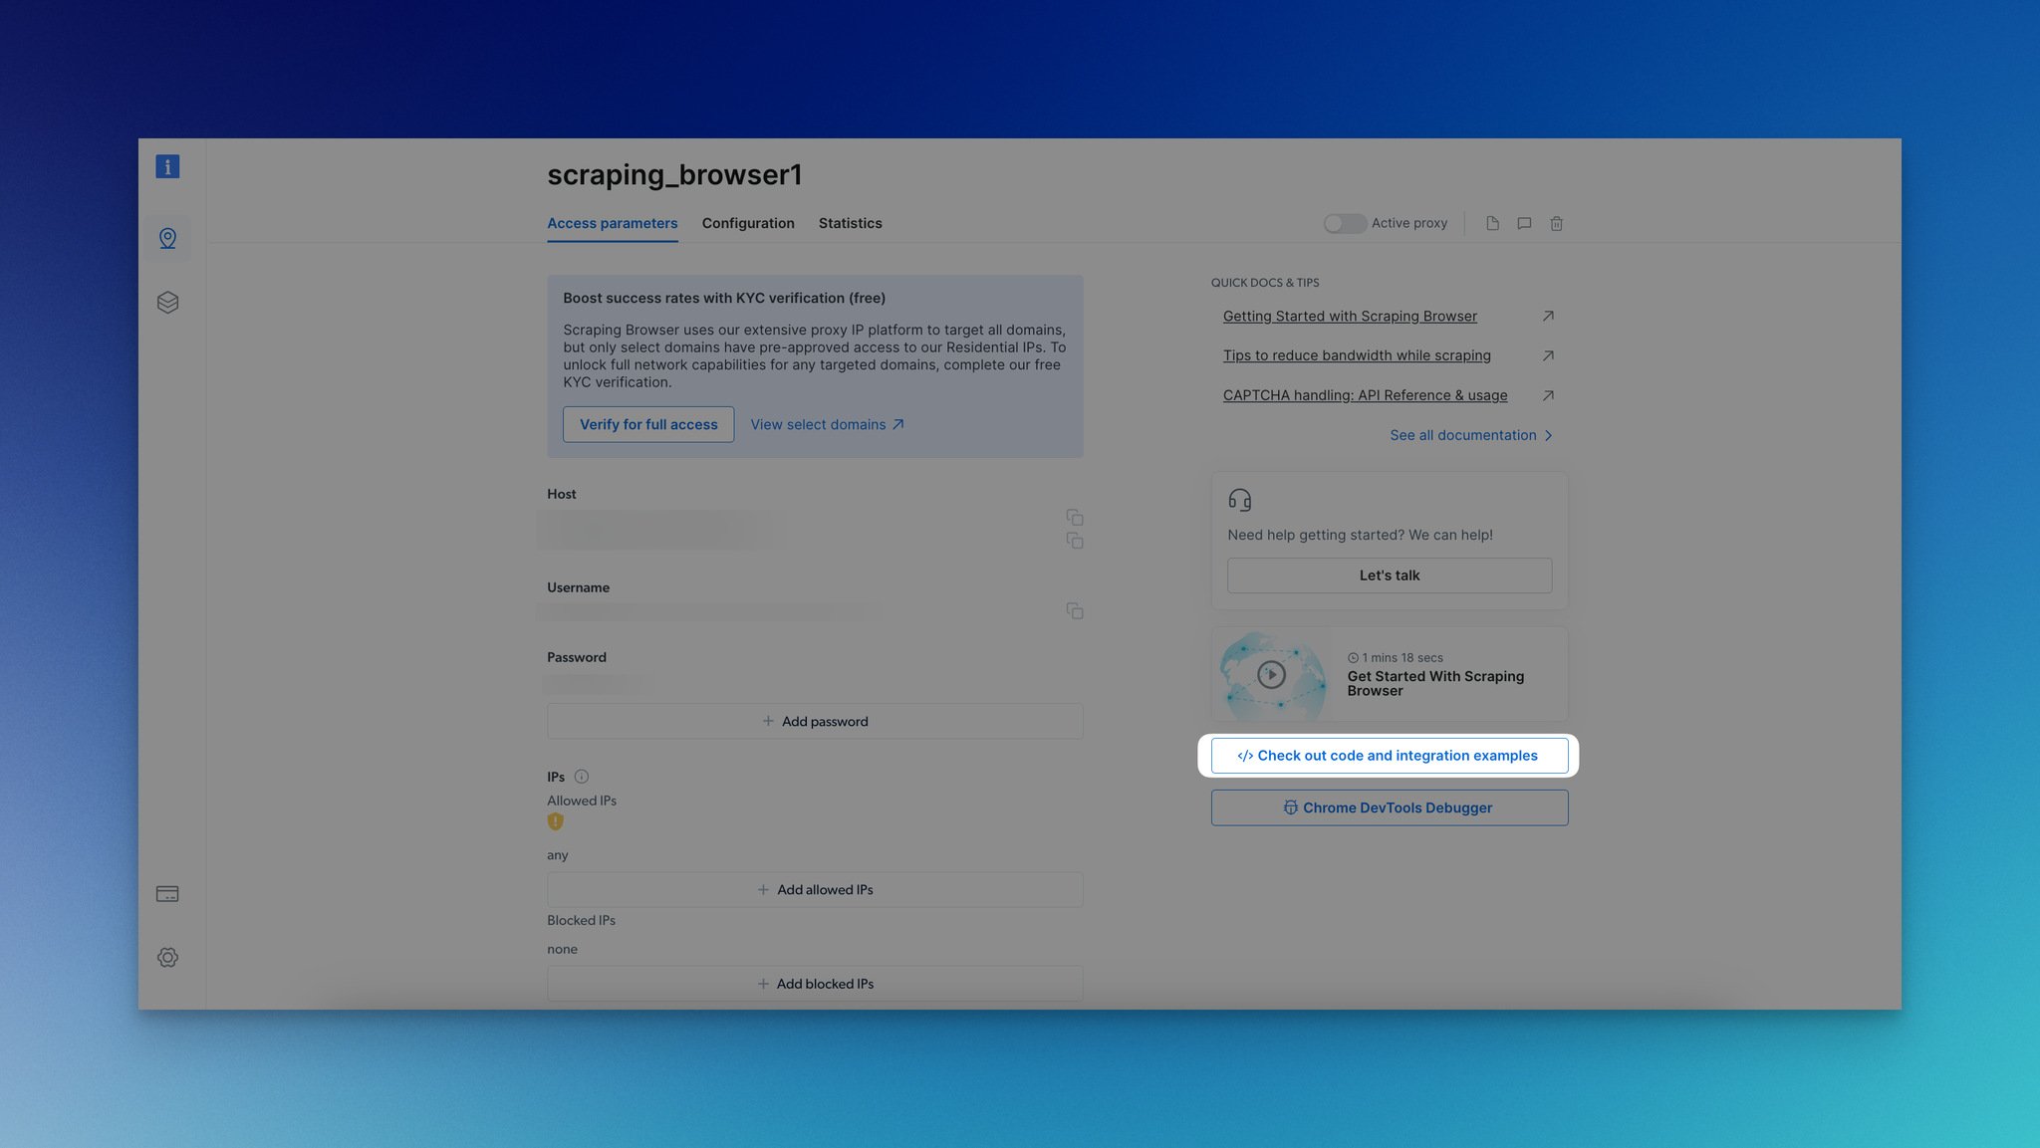The width and height of the screenshot is (2040, 1148).
Task: Click the trash delete icon in header
Action: [x=1556, y=223]
